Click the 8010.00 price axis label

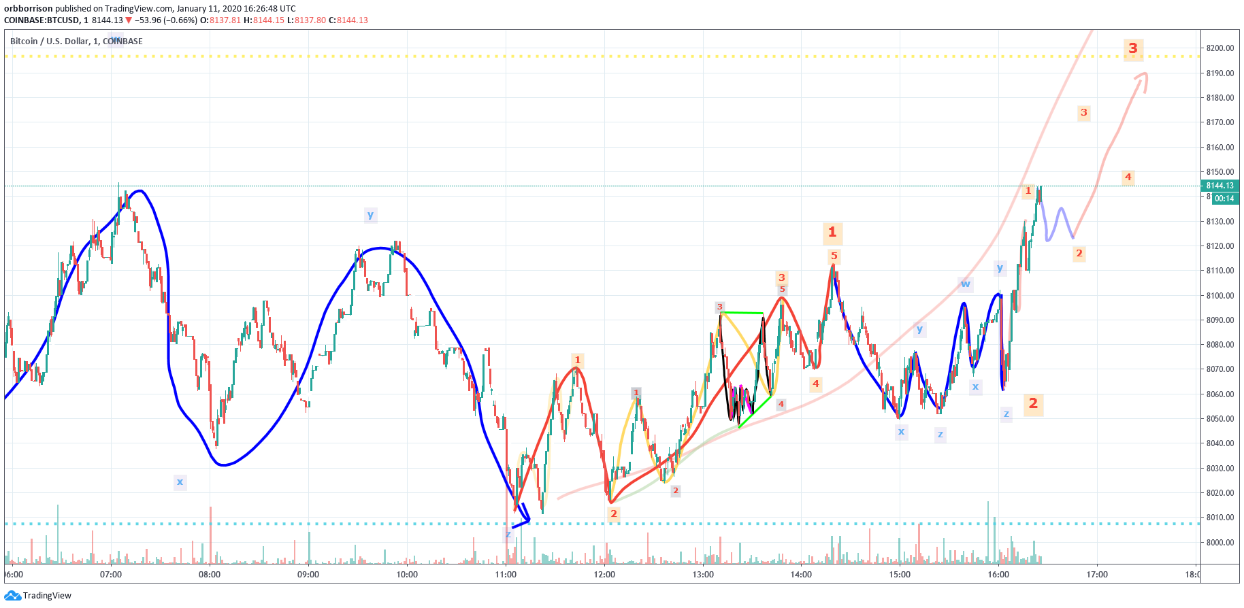1220,518
